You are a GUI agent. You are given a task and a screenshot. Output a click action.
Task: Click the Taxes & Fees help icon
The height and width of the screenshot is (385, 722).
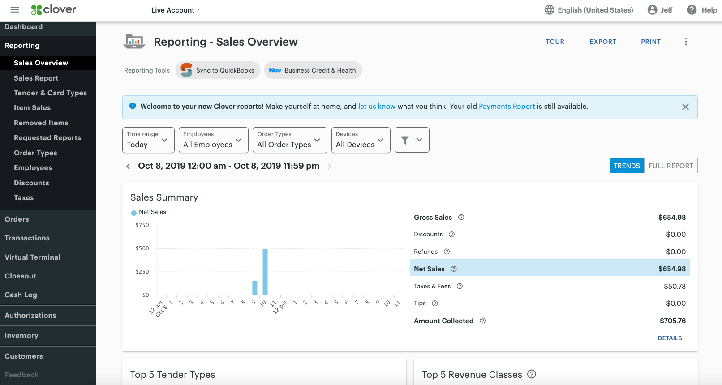point(460,287)
